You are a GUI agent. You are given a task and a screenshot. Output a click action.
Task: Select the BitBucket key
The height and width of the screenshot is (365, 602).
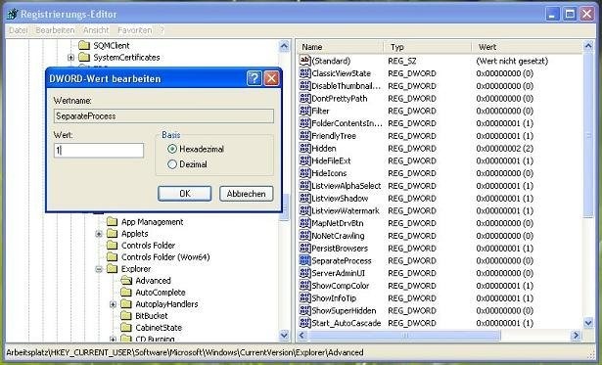coord(152,316)
